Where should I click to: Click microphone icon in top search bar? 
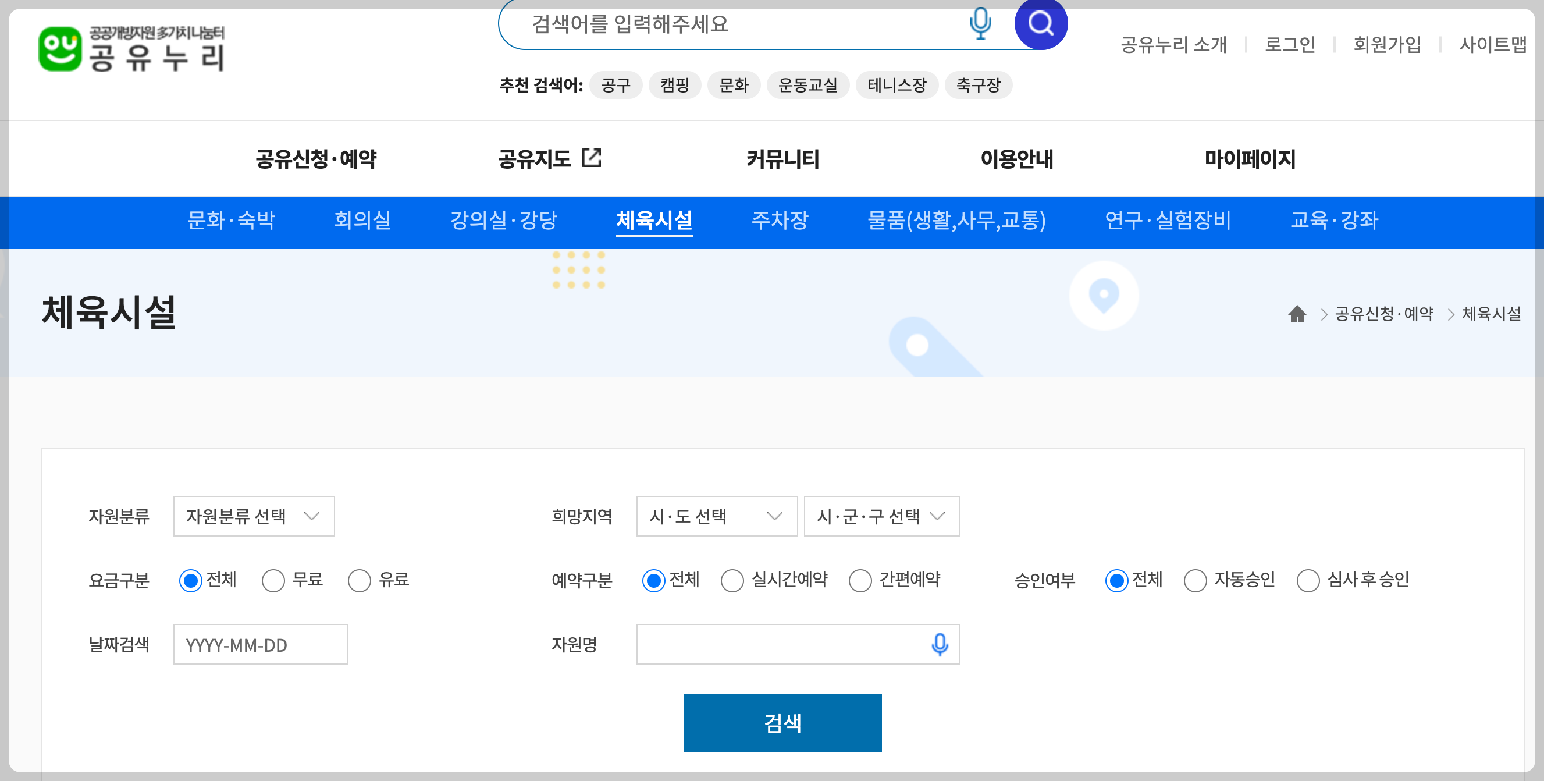pyautogui.click(x=980, y=24)
